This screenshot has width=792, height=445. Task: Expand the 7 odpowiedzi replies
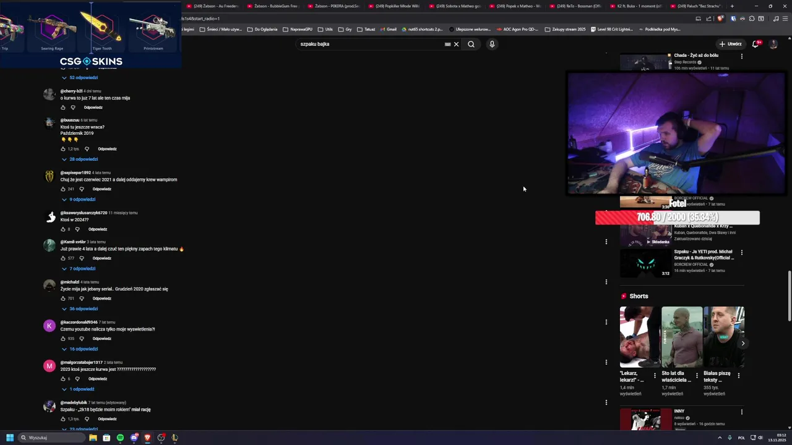(x=79, y=269)
